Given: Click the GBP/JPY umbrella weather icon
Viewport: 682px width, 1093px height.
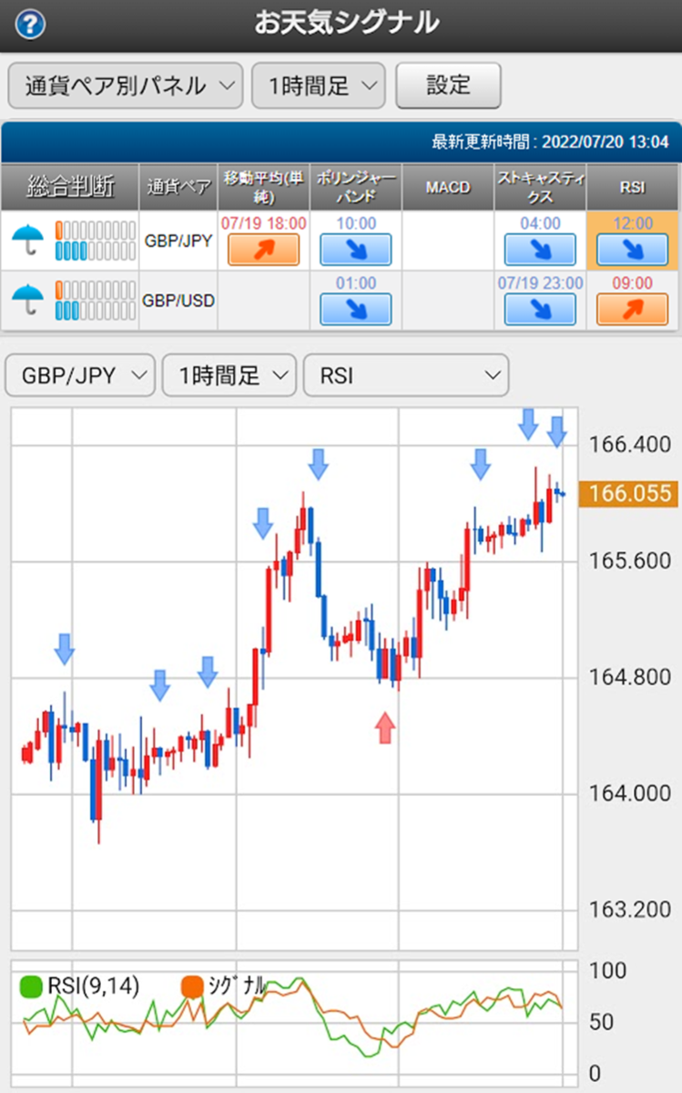Looking at the screenshot, I should point(28,241).
